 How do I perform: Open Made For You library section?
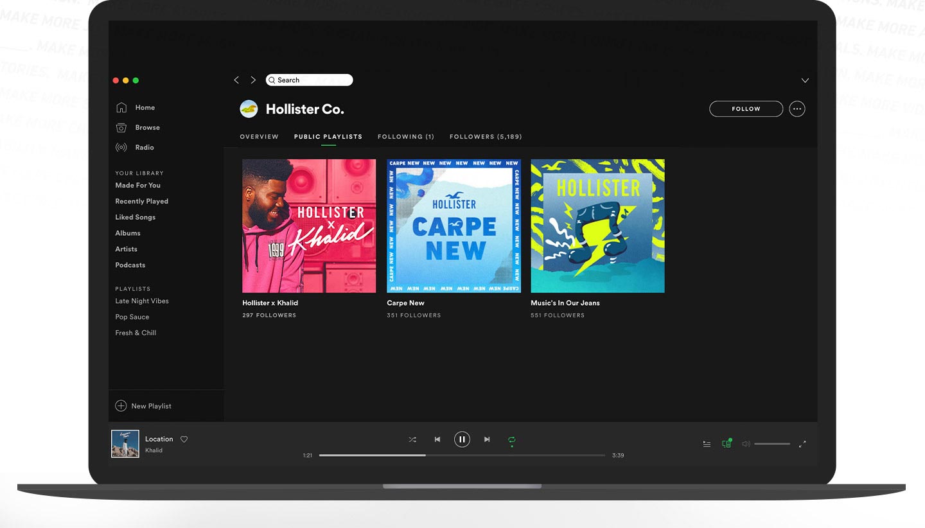(138, 186)
